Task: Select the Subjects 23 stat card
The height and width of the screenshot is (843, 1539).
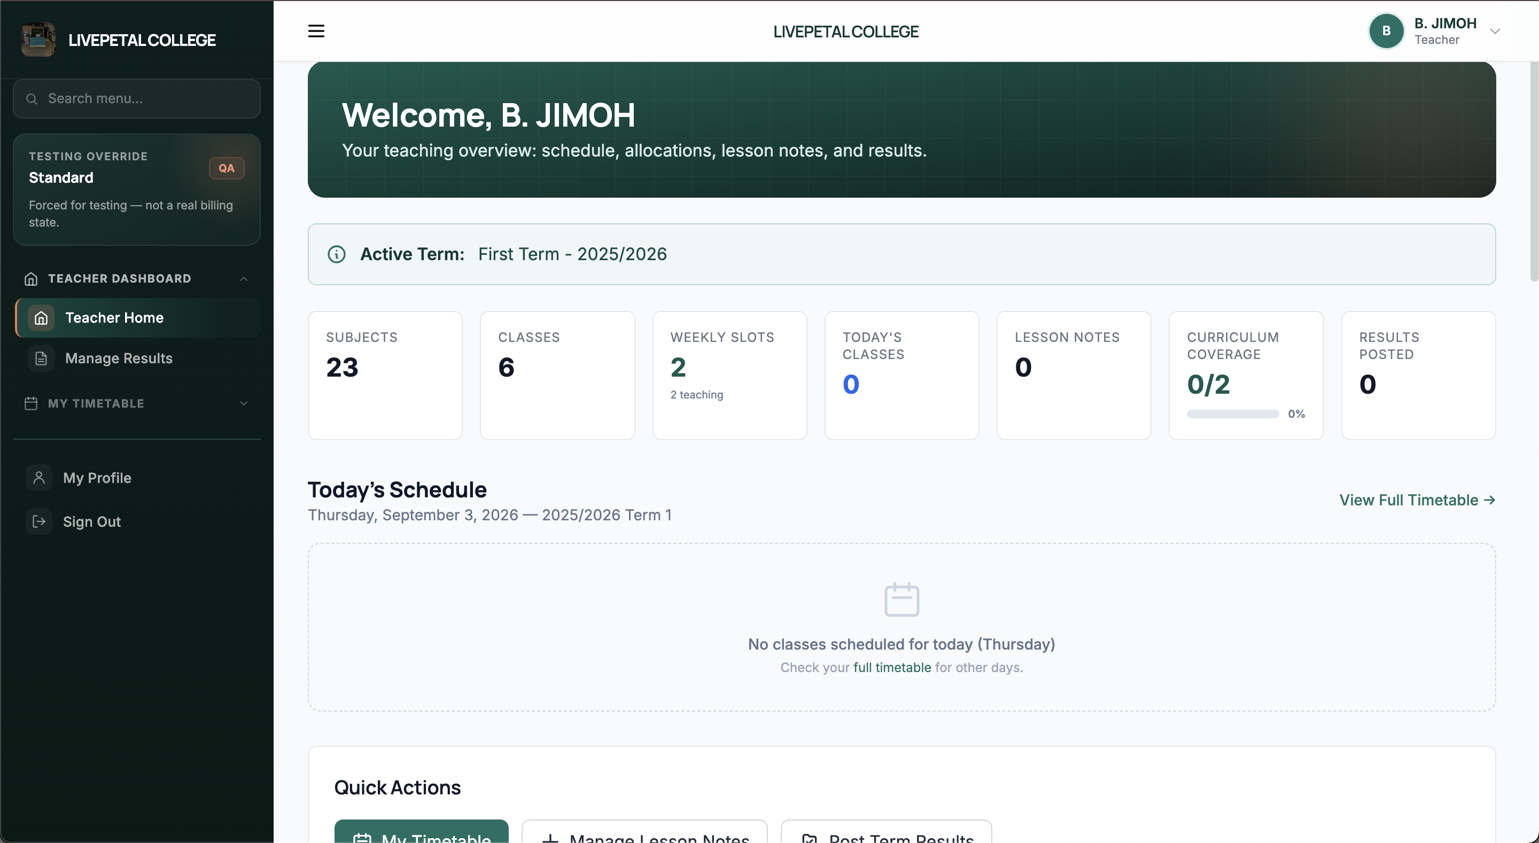Action: (385, 376)
